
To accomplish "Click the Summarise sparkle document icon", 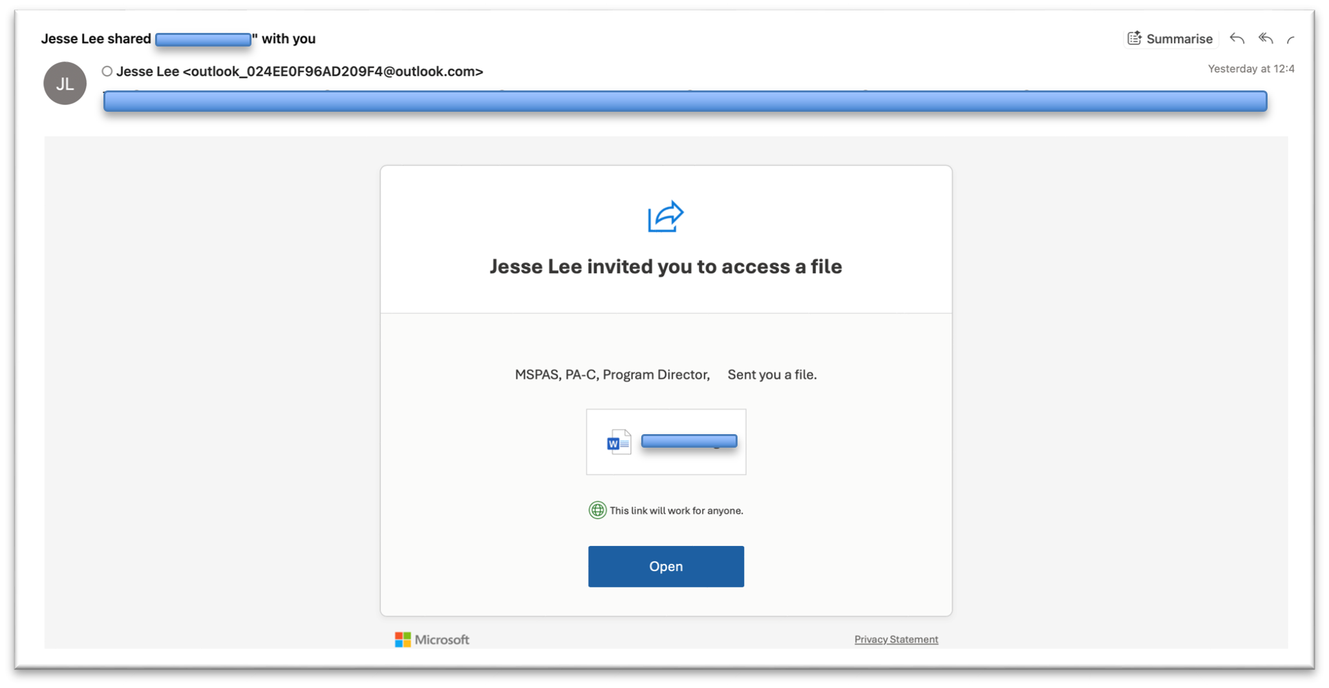I will pyautogui.click(x=1134, y=39).
